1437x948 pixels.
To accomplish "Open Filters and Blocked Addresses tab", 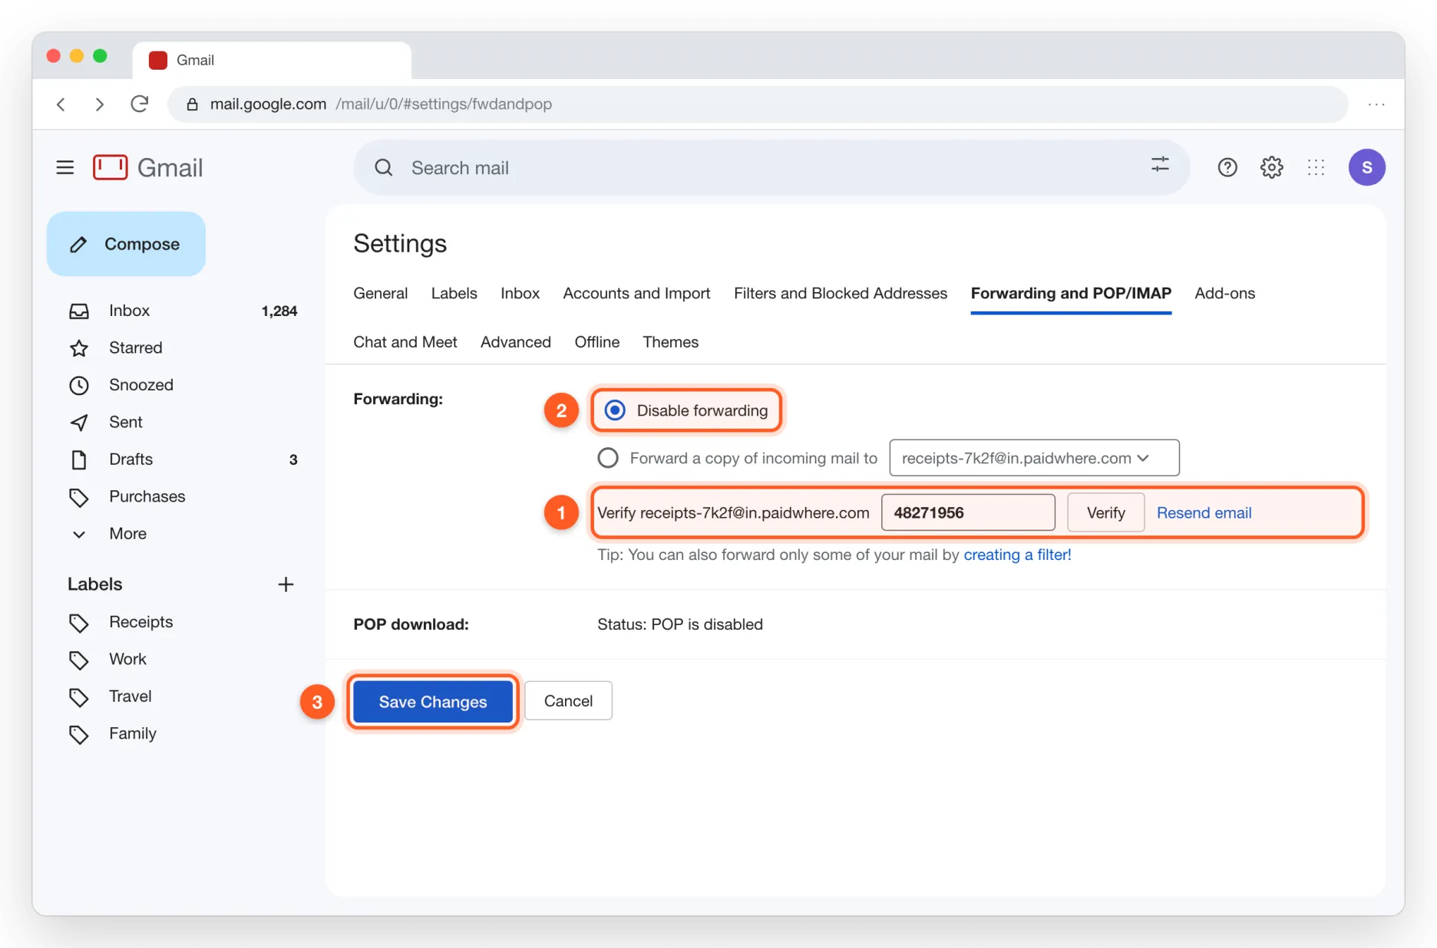I will (841, 293).
